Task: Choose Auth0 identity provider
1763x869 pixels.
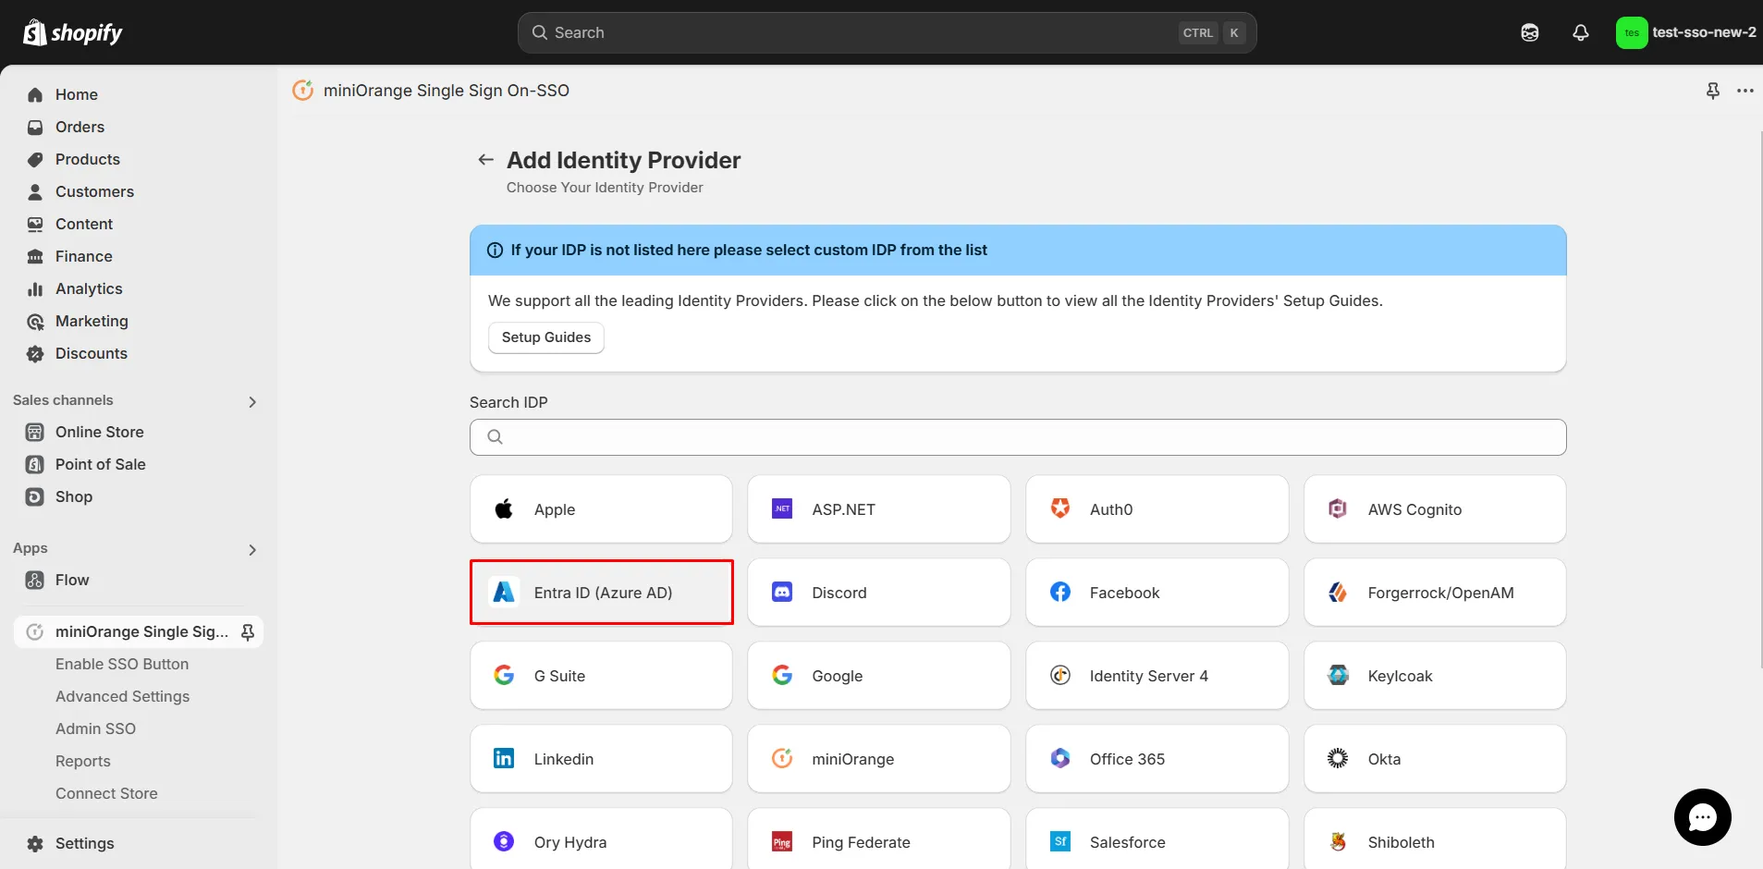Action: [1157, 509]
